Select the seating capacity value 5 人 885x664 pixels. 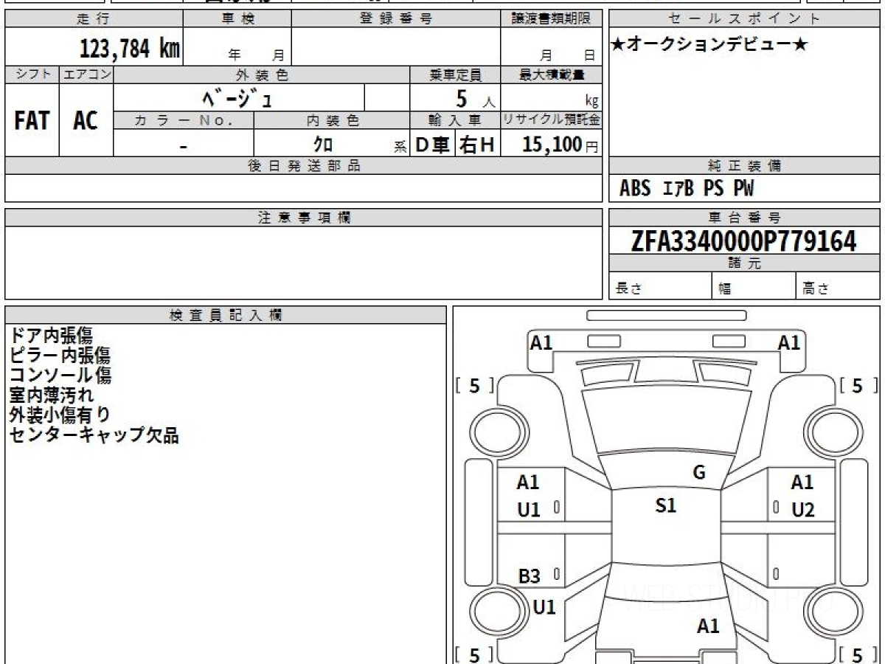point(474,99)
